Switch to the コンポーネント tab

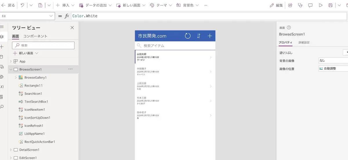coord(35,36)
